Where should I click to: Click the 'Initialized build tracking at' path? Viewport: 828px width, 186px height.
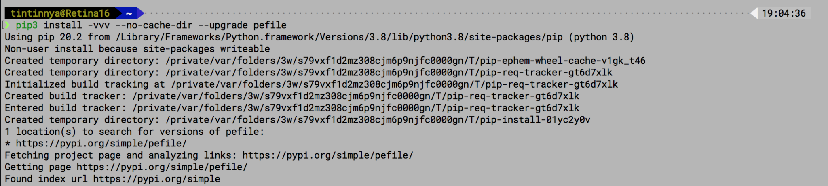click(x=395, y=84)
